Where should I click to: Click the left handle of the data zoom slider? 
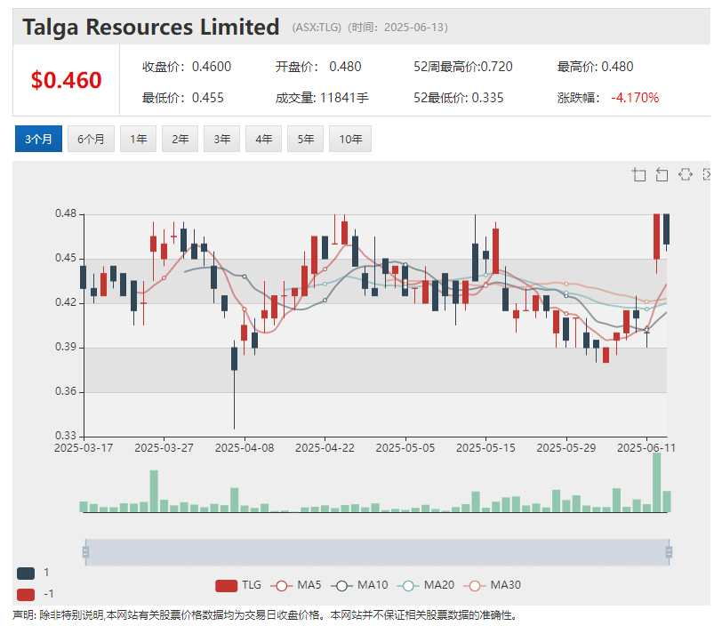(85, 551)
